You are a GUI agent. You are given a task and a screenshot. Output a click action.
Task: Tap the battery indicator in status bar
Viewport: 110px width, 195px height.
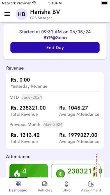click(x=104, y=3)
